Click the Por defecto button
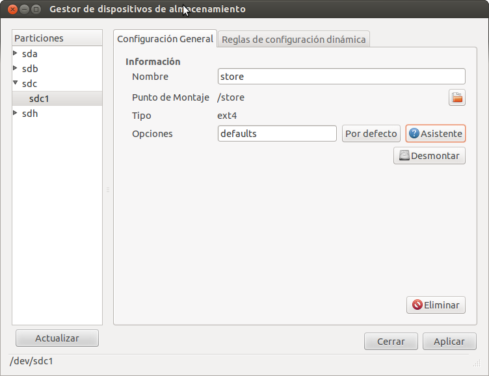The width and height of the screenshot is (489, 376). [371, 134]
